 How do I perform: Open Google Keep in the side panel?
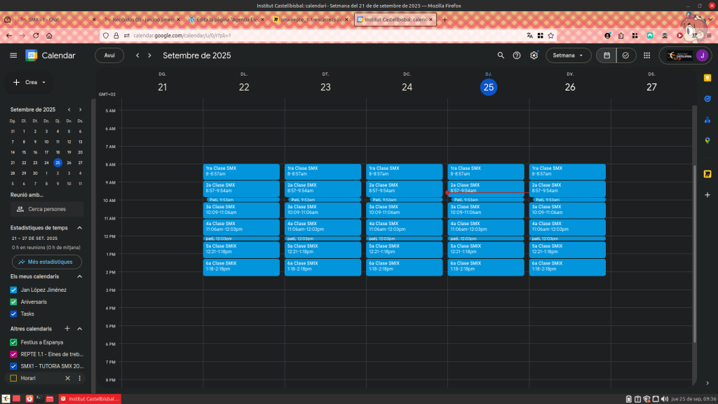(707, 78)
